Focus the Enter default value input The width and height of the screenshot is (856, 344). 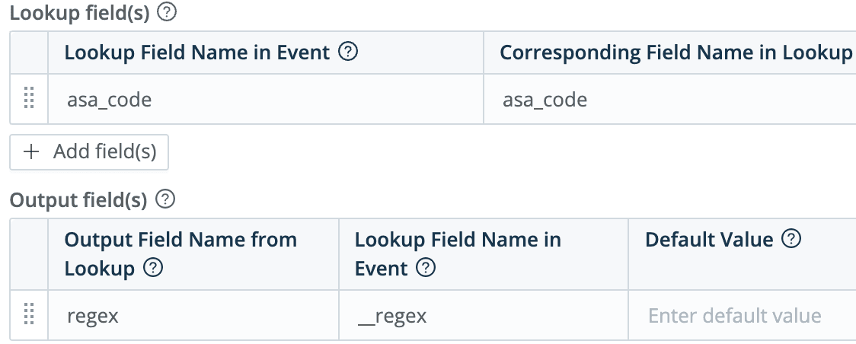[735, 316]
